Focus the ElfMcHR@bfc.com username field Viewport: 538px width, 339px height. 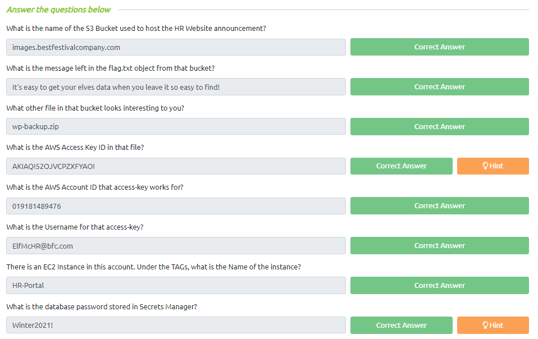(x=176, y=246)
